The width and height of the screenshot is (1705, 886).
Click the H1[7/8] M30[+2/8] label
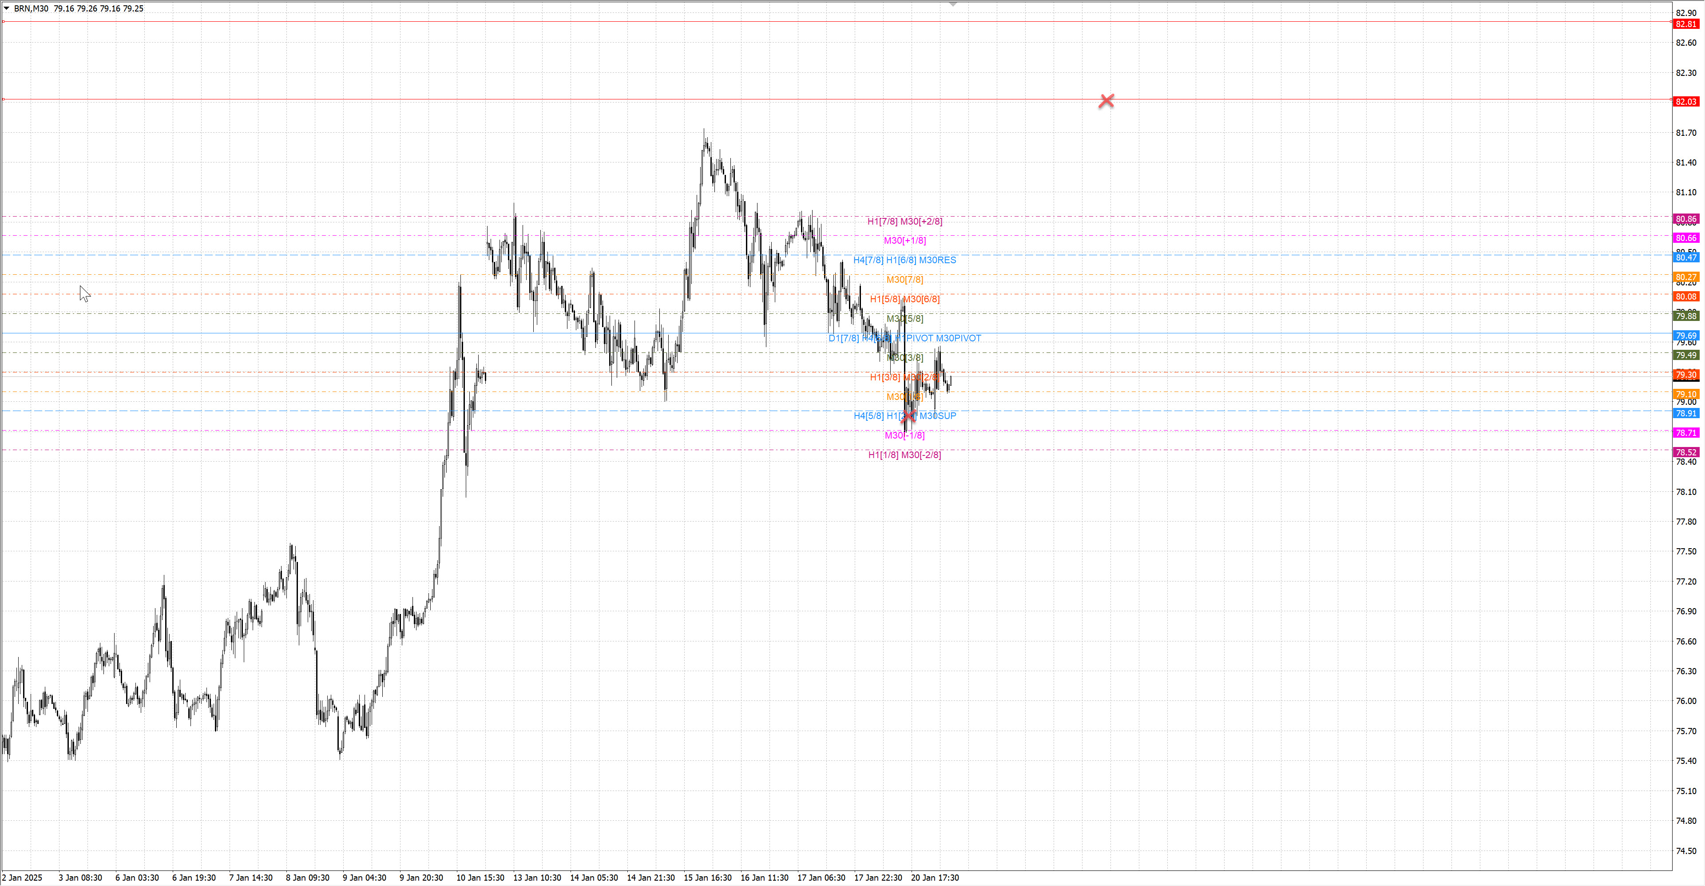904,221
